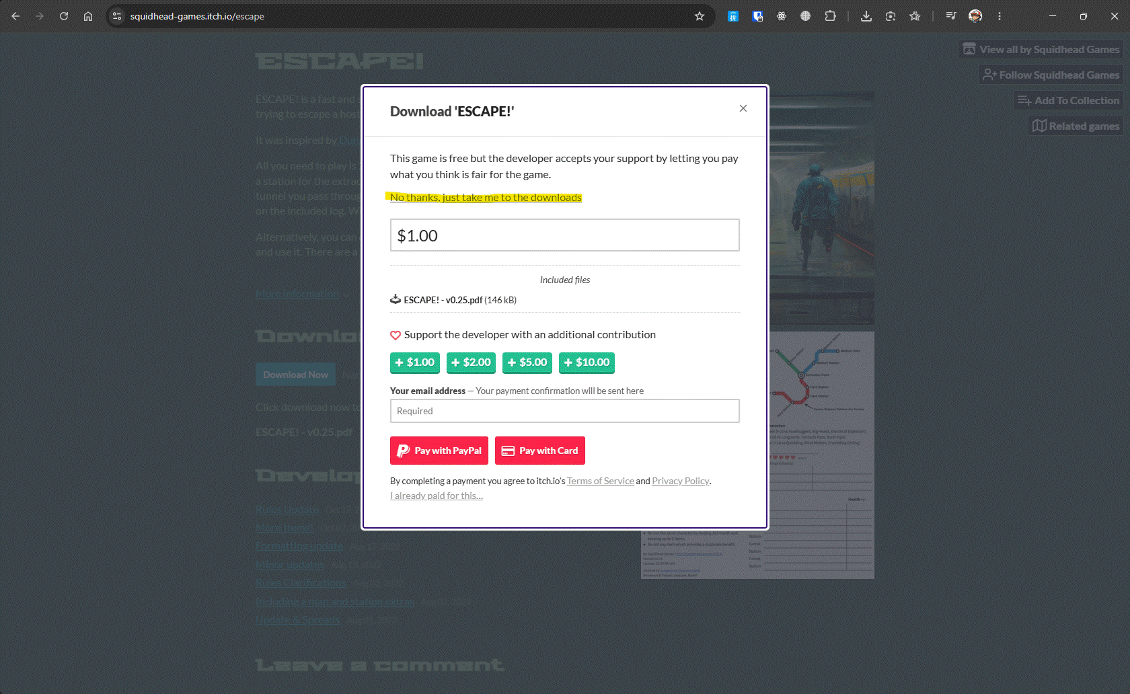Click Add To Collection

pyautogui.click(x=1068, y=100)
